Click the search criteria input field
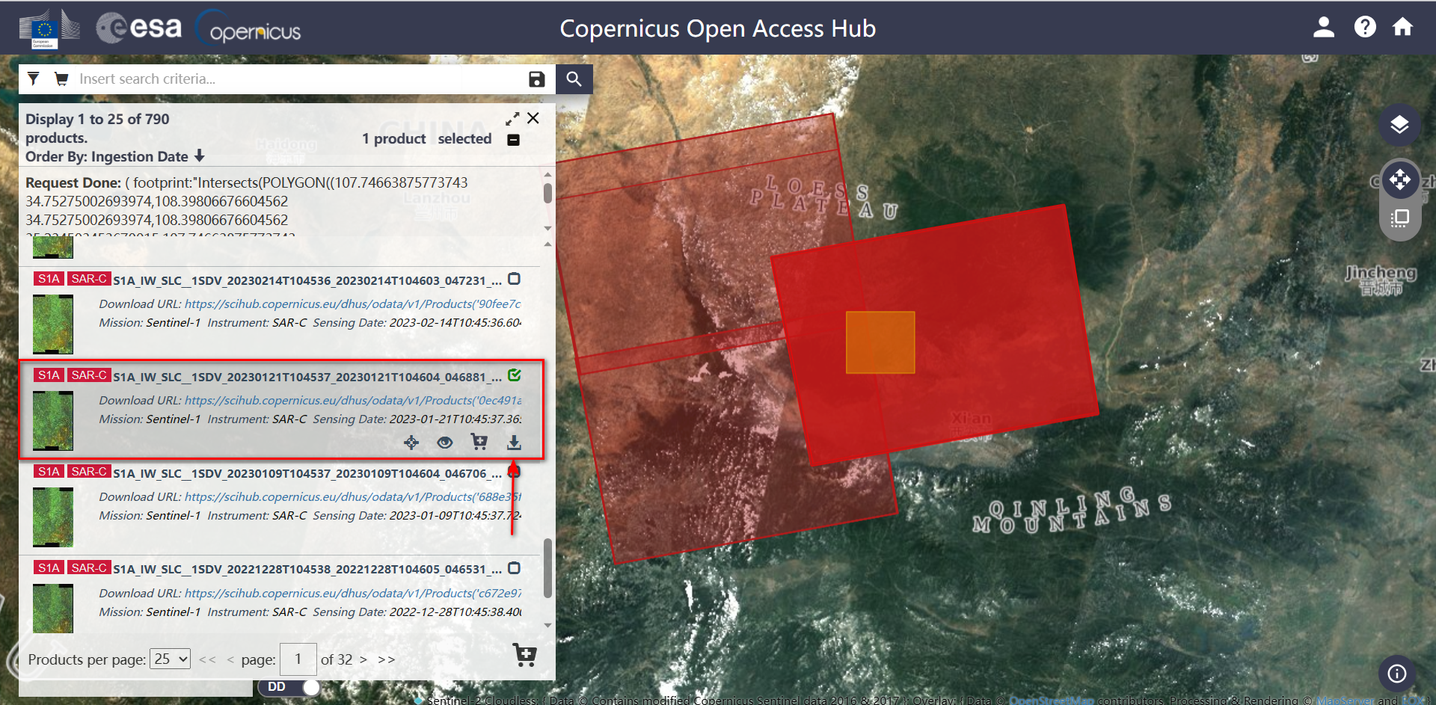This screenshot has height=705, width=1436. click(x=299, y=78)
